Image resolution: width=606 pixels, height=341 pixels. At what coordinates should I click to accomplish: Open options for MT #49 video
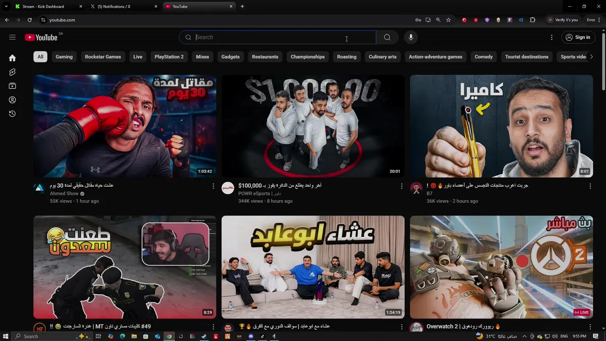[213, 327]
